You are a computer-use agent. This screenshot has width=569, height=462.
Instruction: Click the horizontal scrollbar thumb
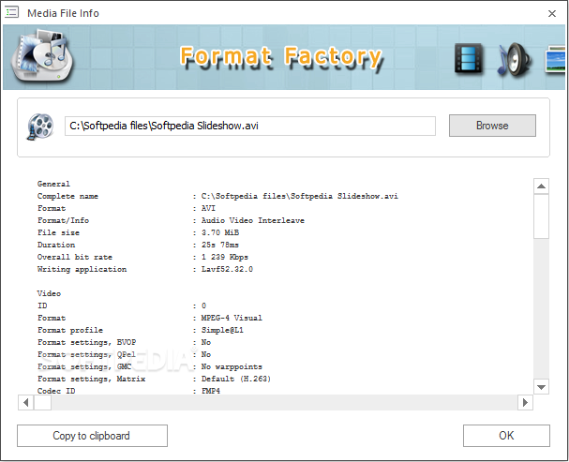coord(42,403)
